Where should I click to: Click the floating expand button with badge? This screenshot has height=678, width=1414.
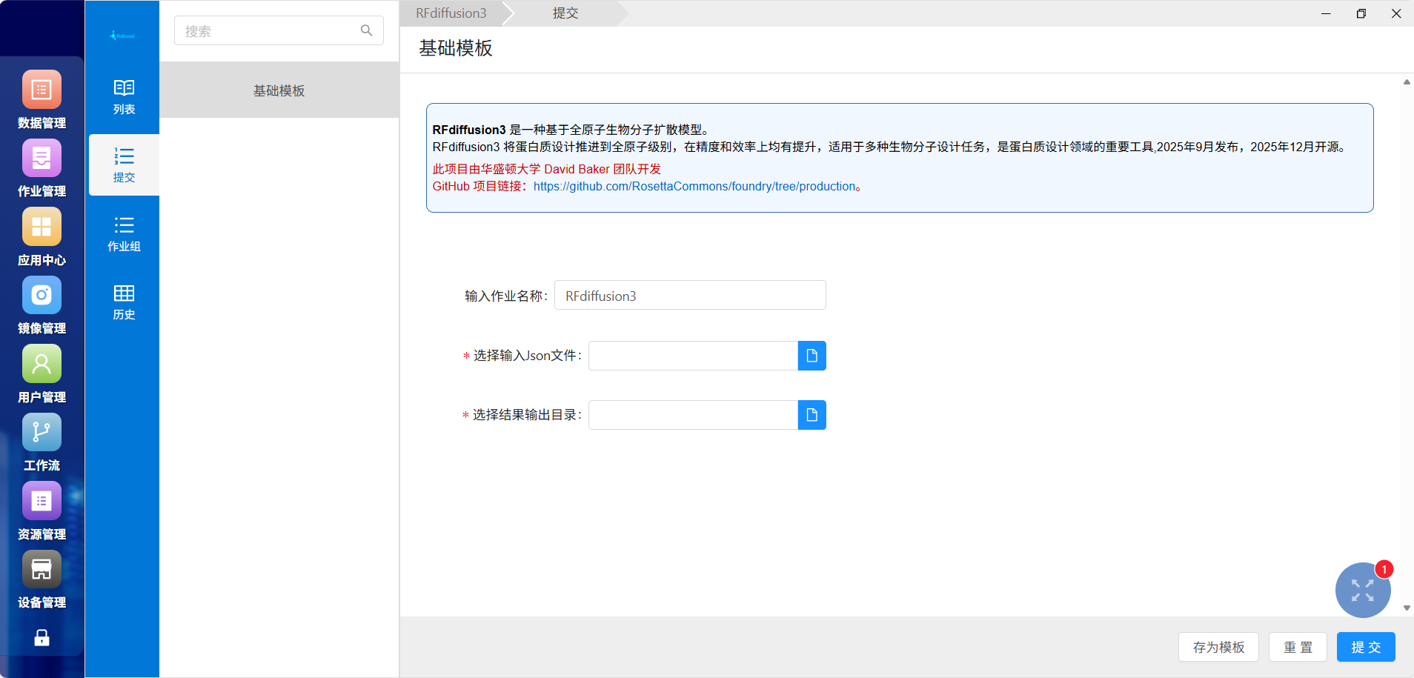click(x=1362, y=590)
